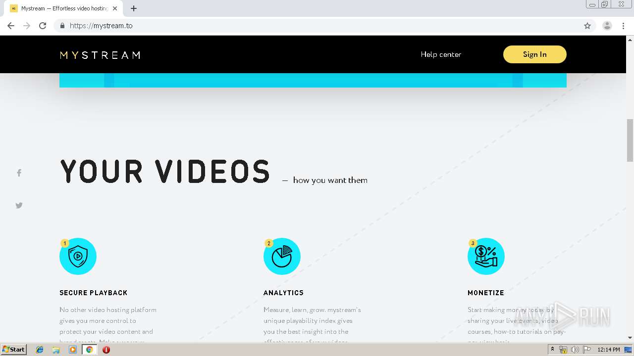Viewport: 634px width, 356px height.
Task: Open the Windows Start menu
Action: [14, 349]
